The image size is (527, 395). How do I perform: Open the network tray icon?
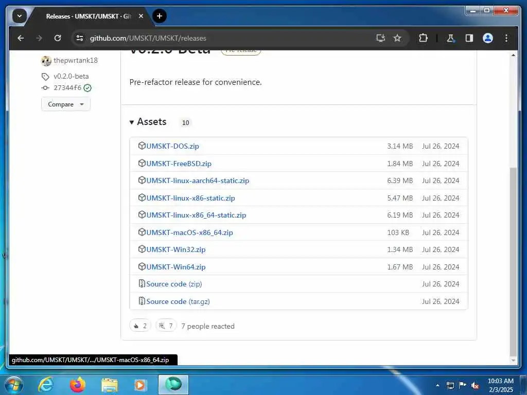tap(450, 385)
